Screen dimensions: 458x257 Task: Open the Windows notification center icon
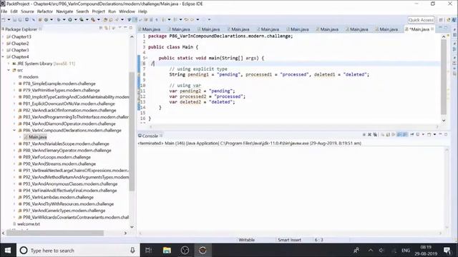pos(447,251)
